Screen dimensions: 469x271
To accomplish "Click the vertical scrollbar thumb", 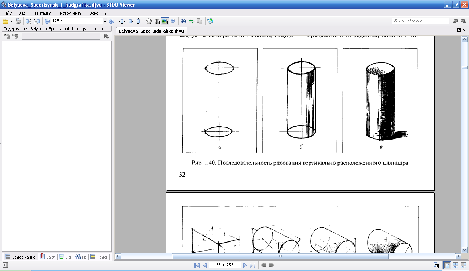I will click(464, 68).
